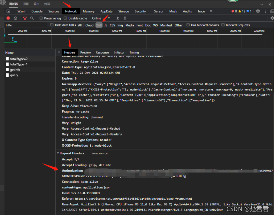
Task: Import HAR file with upload arrow
Action: [118, 18]
